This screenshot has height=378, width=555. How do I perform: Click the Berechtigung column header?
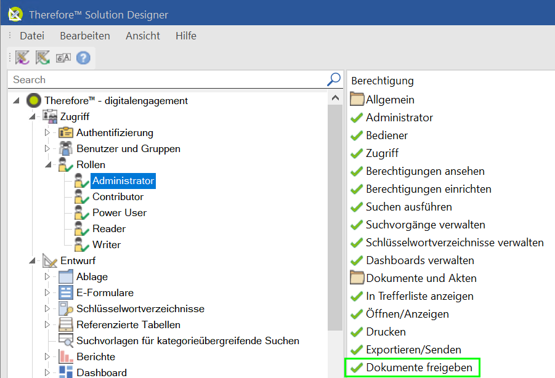(x=383, y=81)
